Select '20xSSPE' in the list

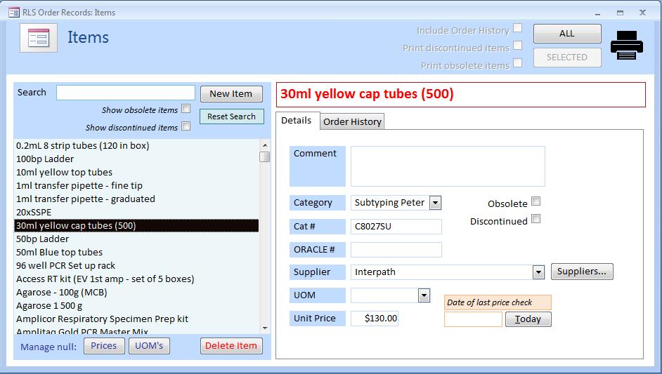[137, 213]
